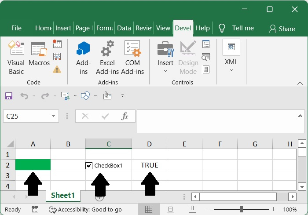Image resolution: width=308 pixels, height=215 pixels.
Task: Open control Properties
Action: (206, 44)
